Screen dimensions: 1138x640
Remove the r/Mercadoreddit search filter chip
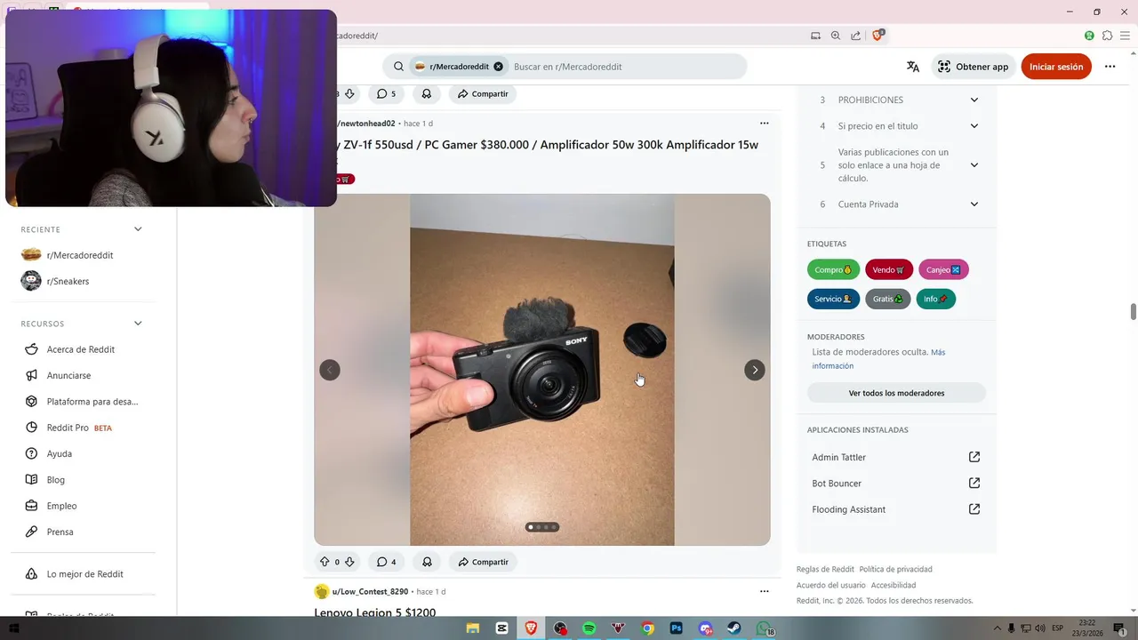click(x=498, y=67)
